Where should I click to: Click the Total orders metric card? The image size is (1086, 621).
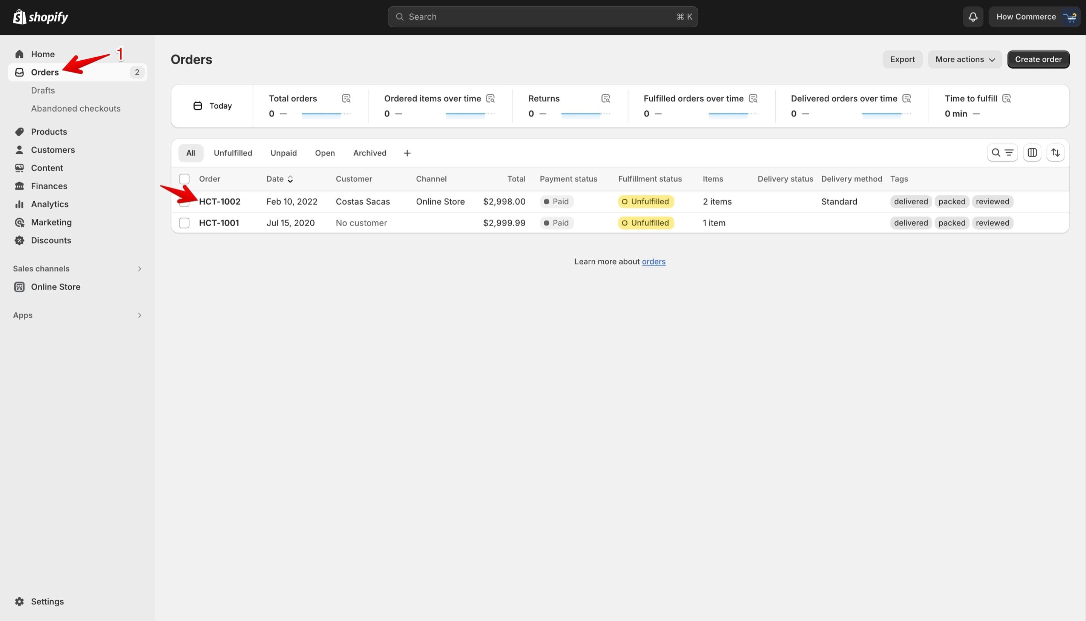tap(310, 106)
